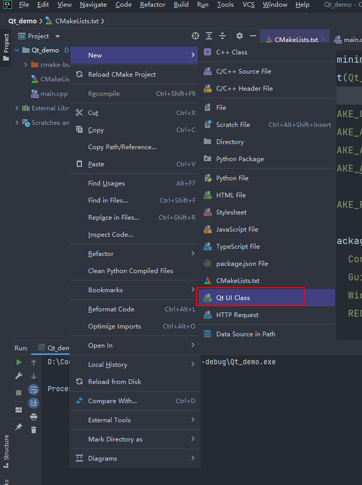Toggle scroll to end in Run console
The image size is (362, 485).
[34, 403]
